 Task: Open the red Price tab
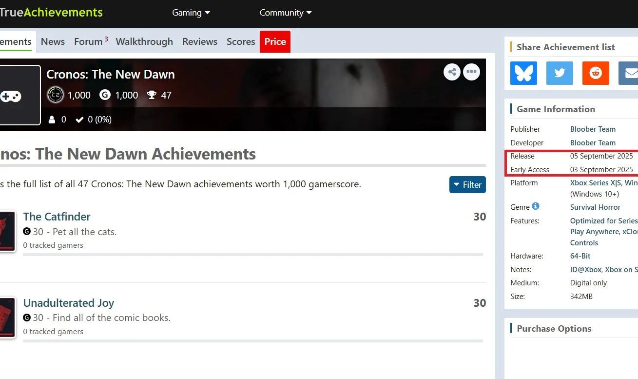pos(275,41)
